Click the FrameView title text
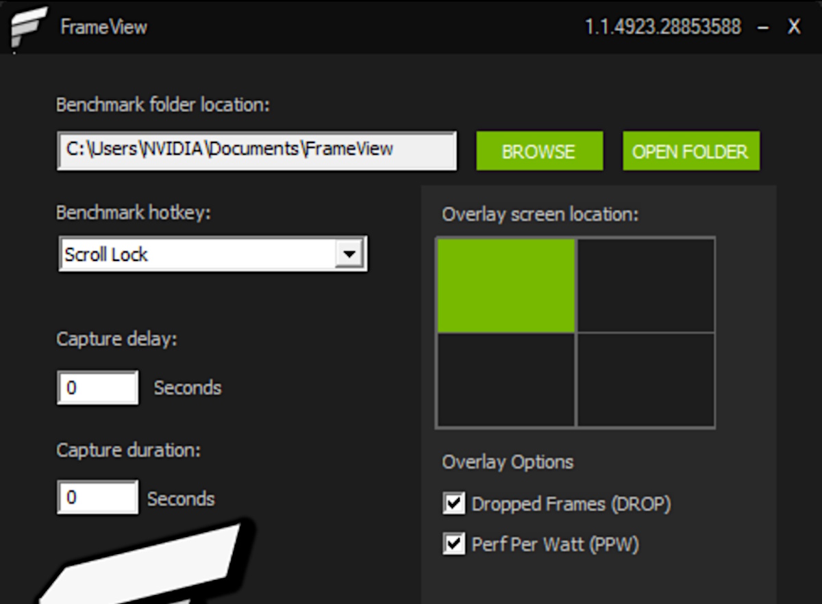The height and width of the screenshot is (604, 822). [103, 27]
